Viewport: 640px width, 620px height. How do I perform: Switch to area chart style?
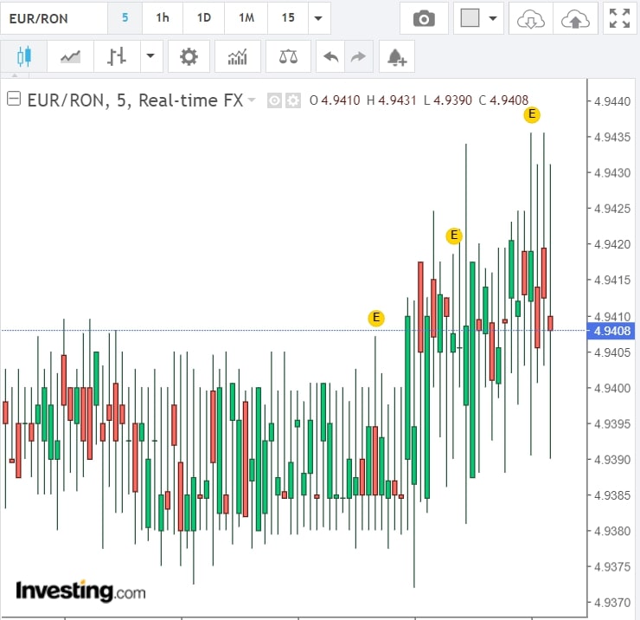click(70, 57)
